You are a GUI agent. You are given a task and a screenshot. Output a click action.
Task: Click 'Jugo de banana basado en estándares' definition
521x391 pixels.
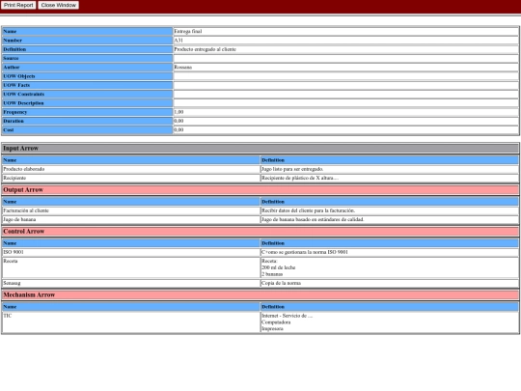point(313,219)
